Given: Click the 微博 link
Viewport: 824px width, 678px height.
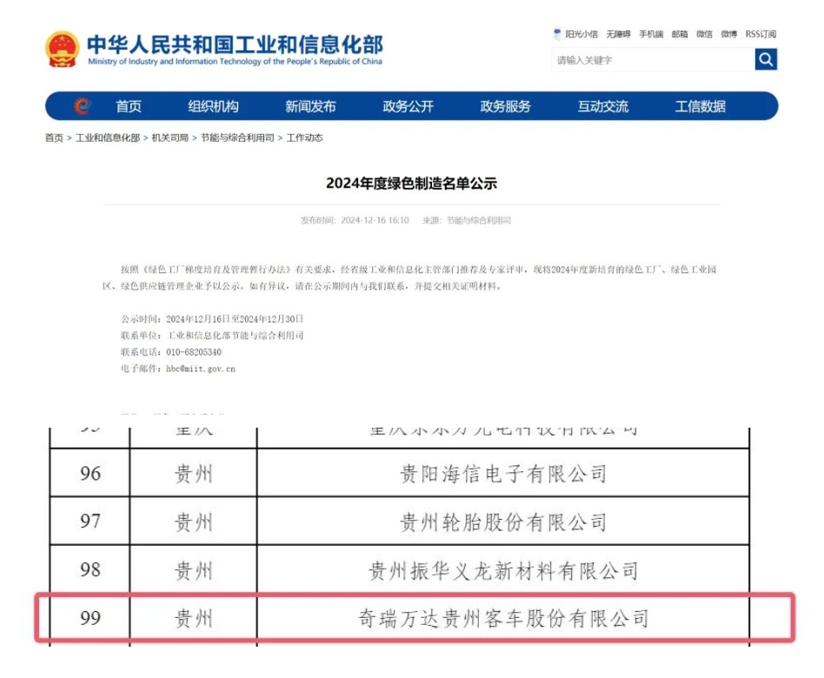Looking at the screenshot, I should (729, 34).
